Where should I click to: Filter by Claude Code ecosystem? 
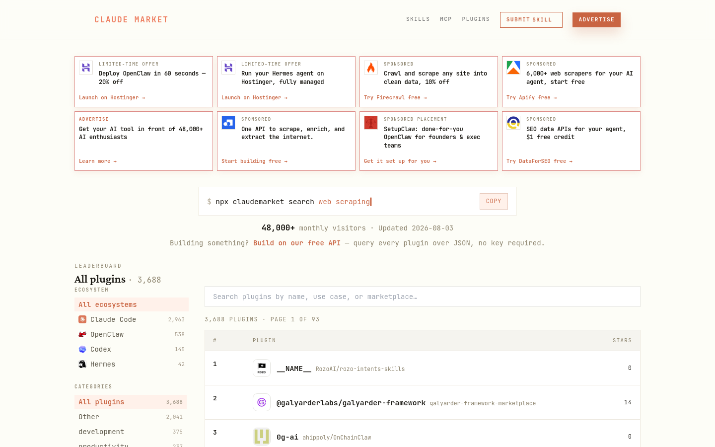click(132, 319)
